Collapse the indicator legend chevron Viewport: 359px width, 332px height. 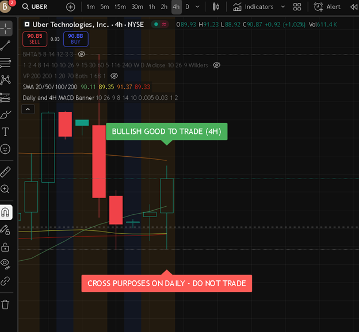[x=28, y=109]
